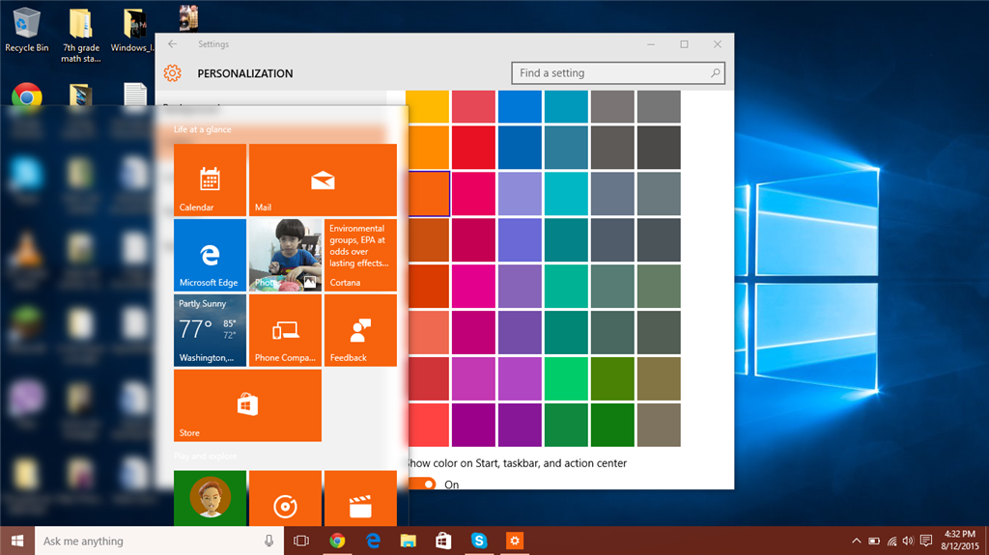
Task: Open Task View from the taskbar
Action: click(300, 541)
